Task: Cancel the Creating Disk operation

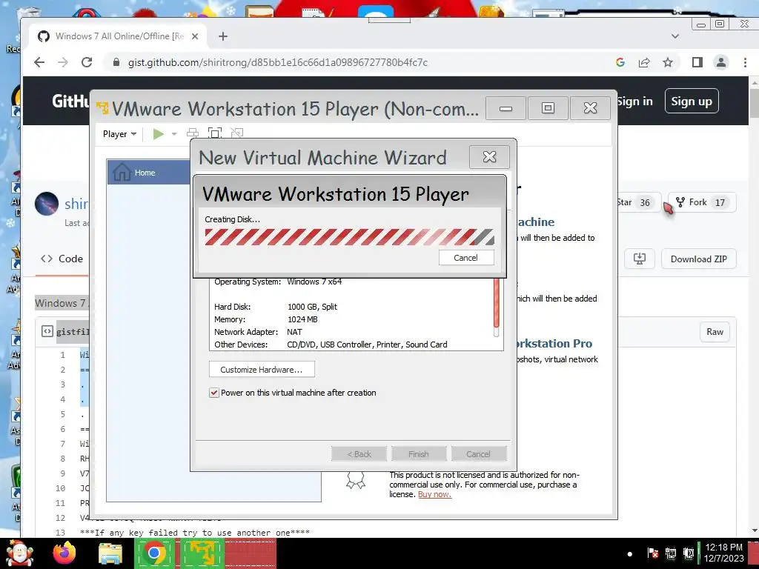Action: 466,258
